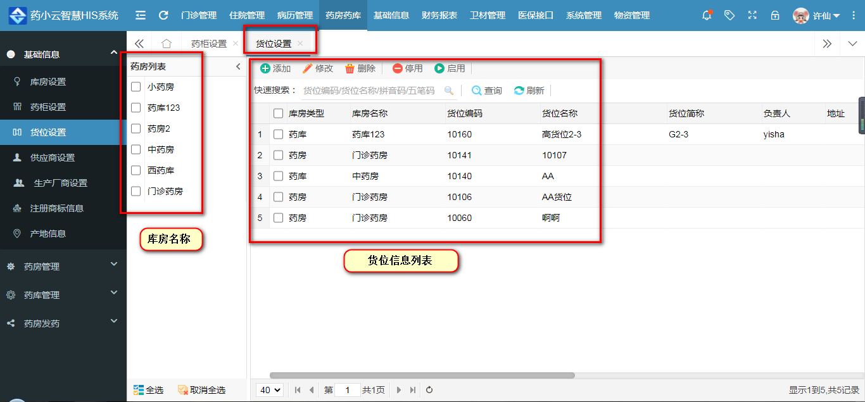
Task: Close the 货位设置 tab
Action: [300, 43]
